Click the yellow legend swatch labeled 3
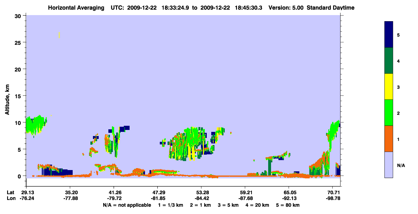Image resolution: width=418 pixels, height=214 pixels. [389, 87]
